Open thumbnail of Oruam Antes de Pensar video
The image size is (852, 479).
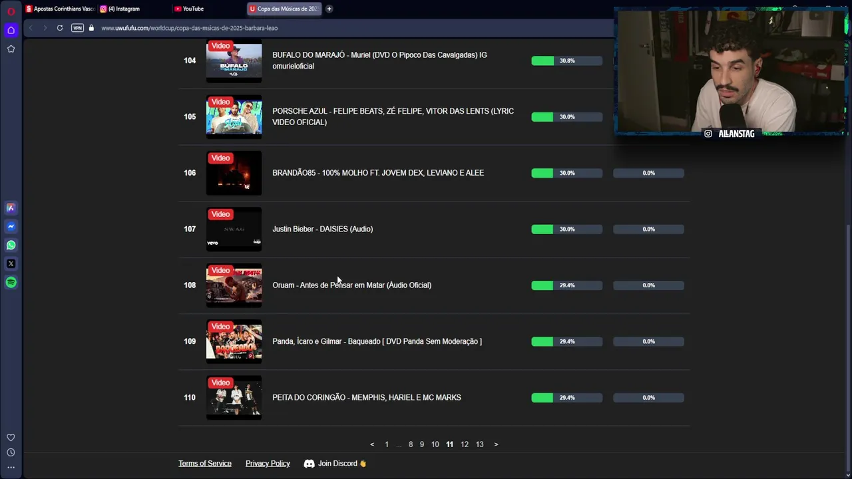pyautogui.click(x=234, y=285)
